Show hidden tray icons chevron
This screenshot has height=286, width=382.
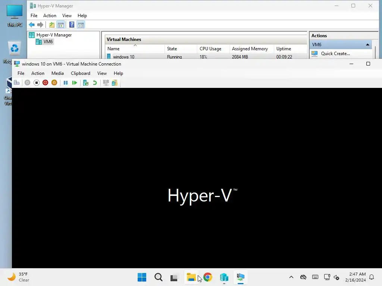point(291,277)
